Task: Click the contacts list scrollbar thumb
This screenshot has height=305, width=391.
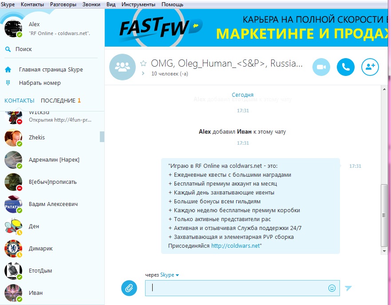Action: coord(102,137)
